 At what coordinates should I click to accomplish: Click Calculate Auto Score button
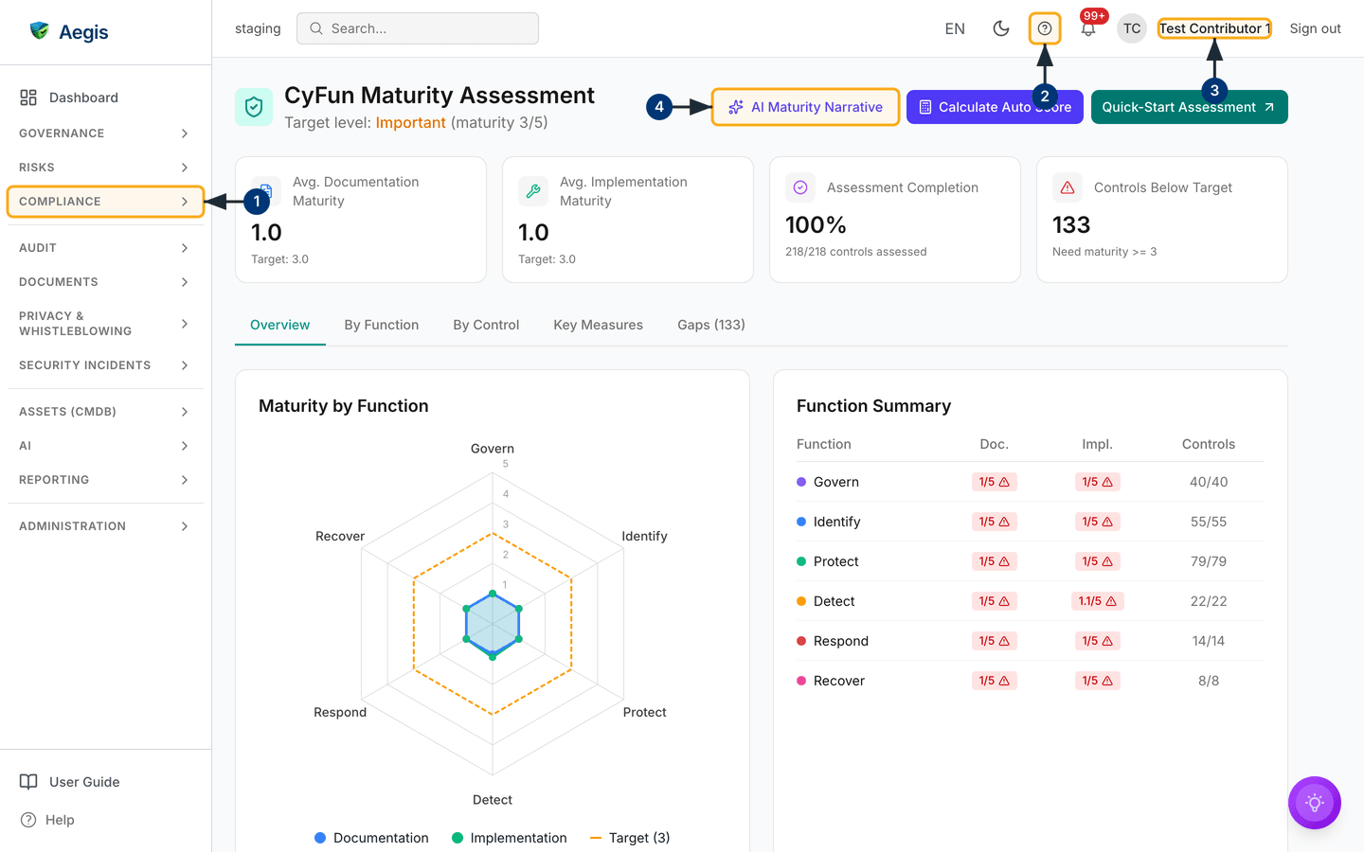pos(995,107)
